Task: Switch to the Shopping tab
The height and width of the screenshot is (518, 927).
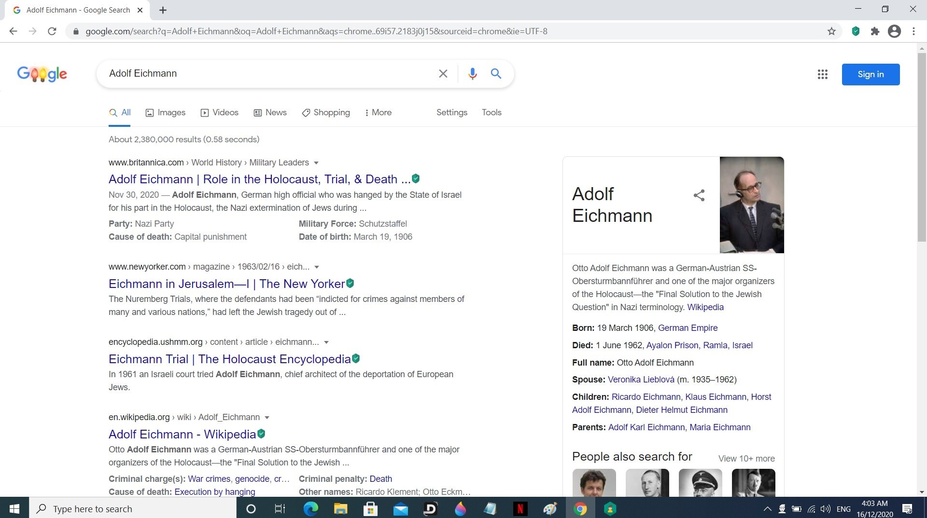Action: tap(325, 112)
